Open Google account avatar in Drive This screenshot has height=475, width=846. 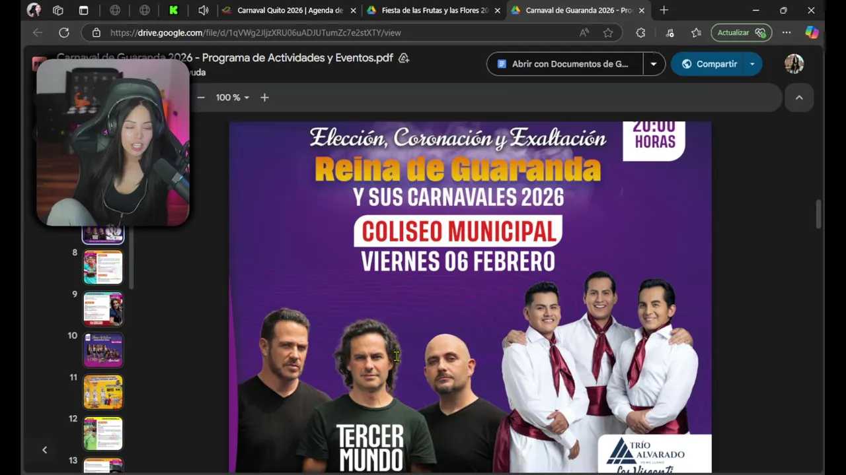(794, 64)
